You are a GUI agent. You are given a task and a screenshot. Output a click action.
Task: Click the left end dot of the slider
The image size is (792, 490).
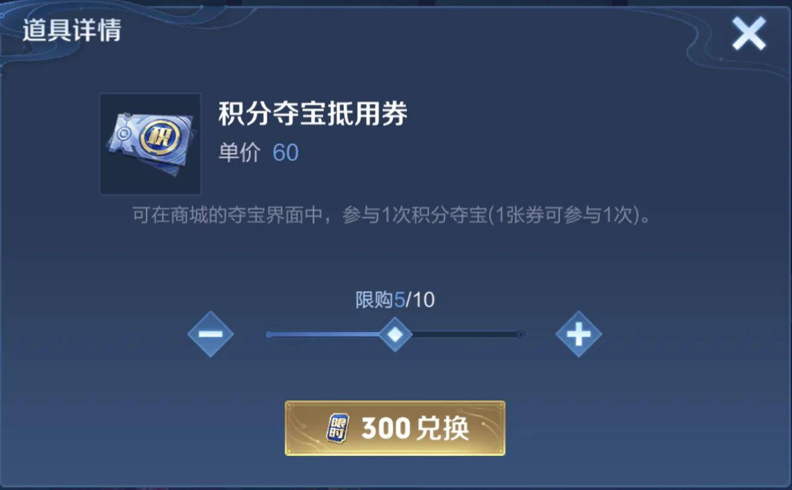pos(269,335)
